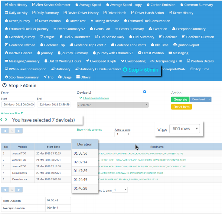Open the device settings gear icon

tap(145, 92)
